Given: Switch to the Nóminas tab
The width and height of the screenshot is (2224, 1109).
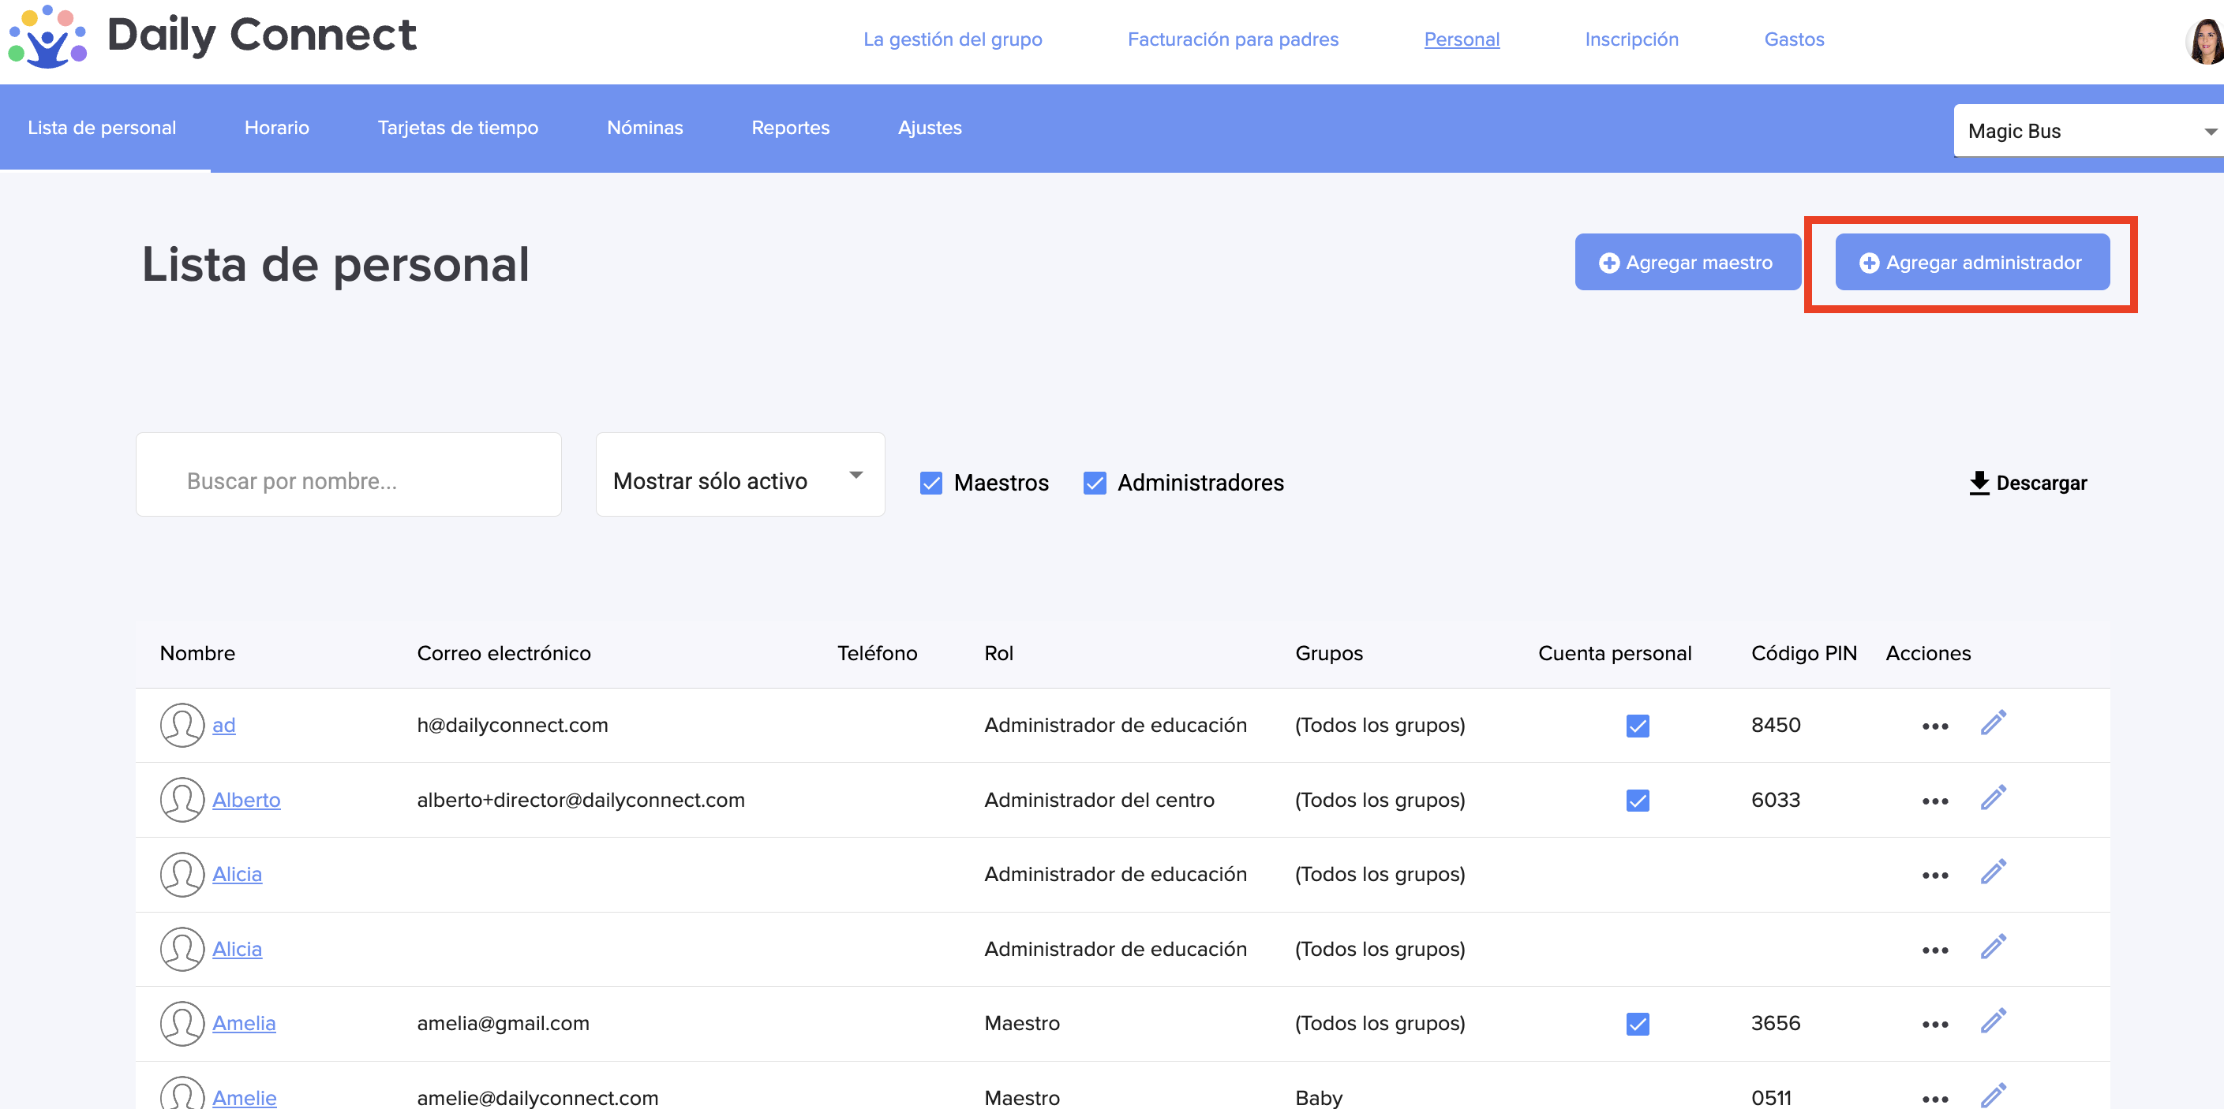Looking at the screenshot, I should [644, 128].
